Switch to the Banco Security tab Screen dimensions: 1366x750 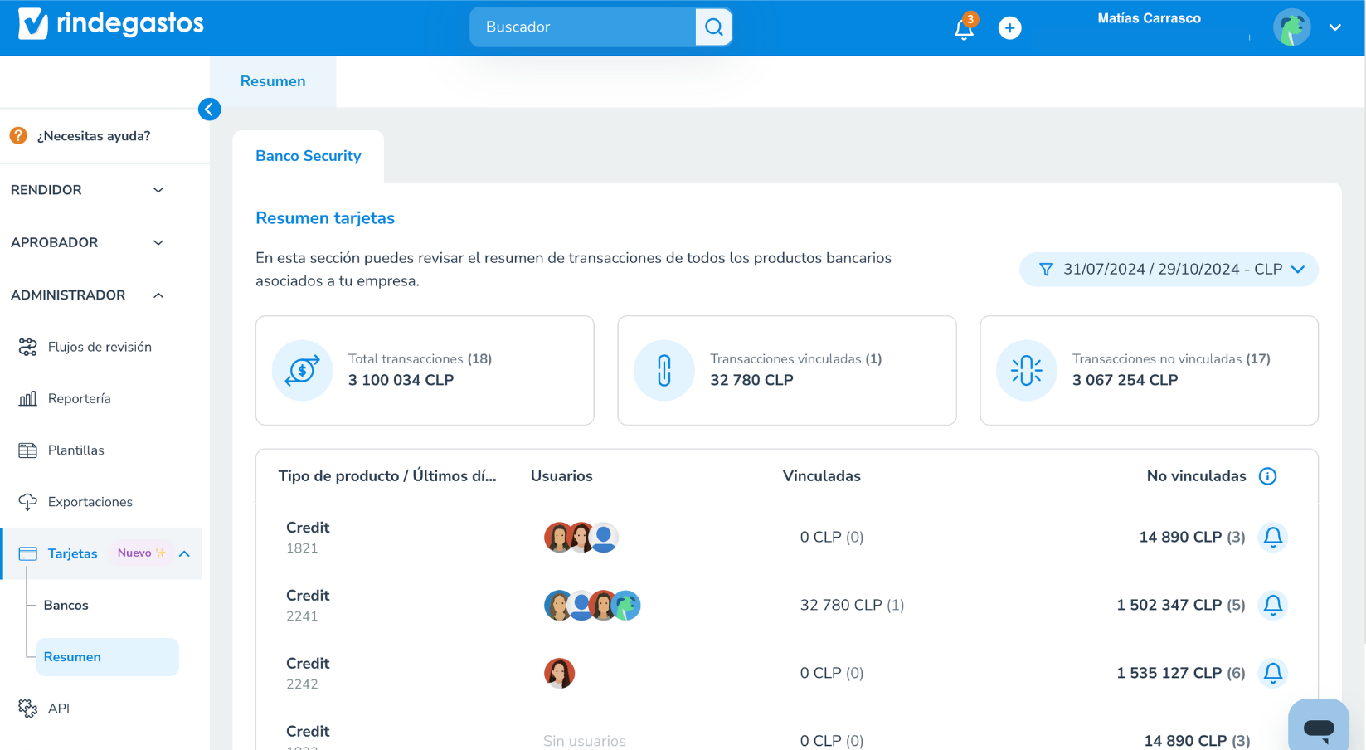[308, 155]
